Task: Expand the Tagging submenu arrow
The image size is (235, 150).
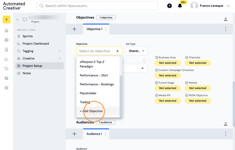Action: coord(60,51)
